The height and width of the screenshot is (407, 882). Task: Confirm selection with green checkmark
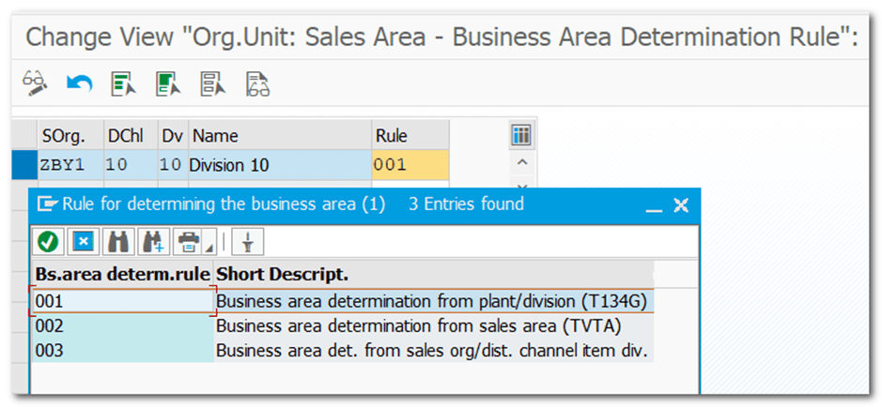tap(49, 242)
